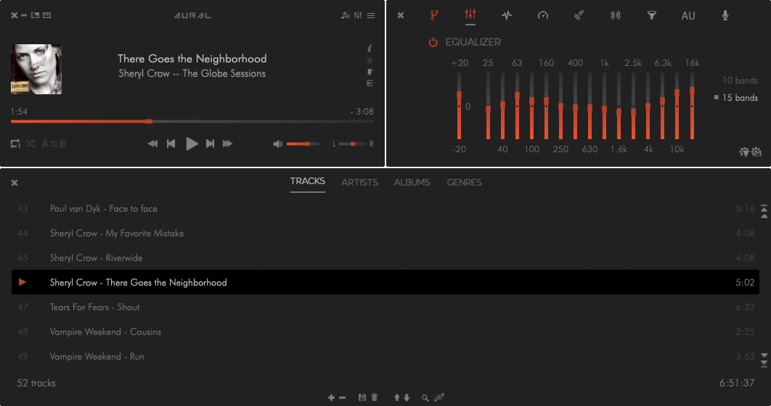
Task: Show detailed track info with the i icon
Action: pos(370,48)
